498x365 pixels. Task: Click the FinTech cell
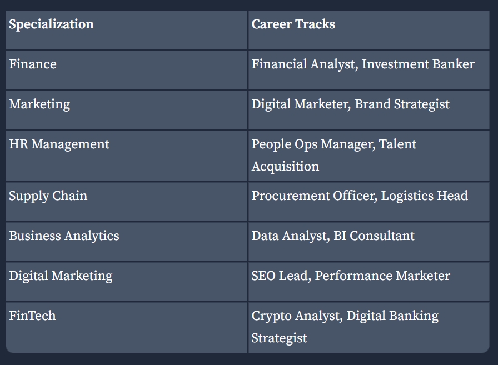tap(126, 328)
